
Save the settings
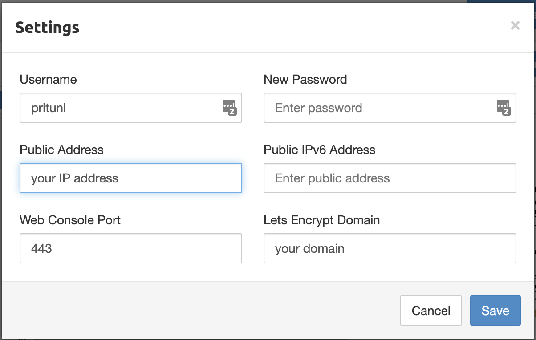(495, 311)
